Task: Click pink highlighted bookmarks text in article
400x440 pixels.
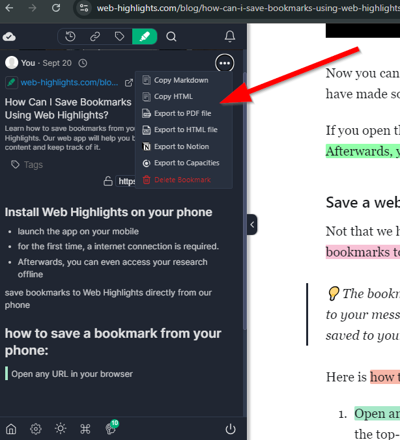Action: 363,252
